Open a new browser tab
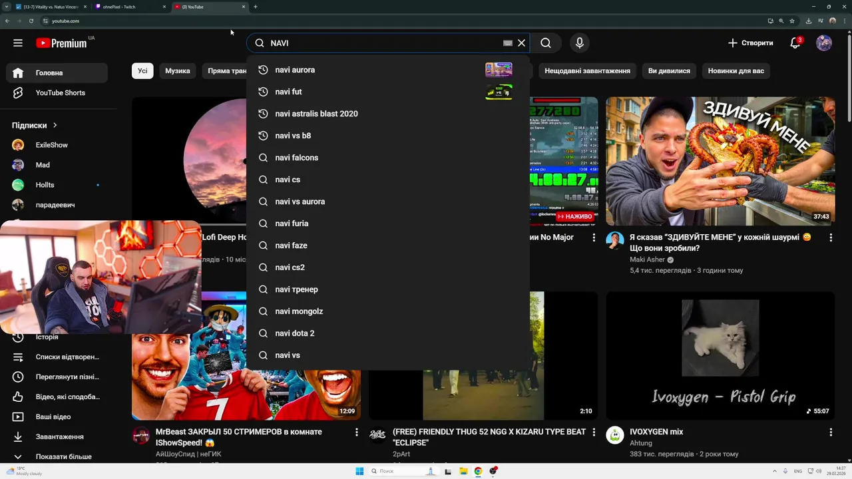 [x=256, y=7]
